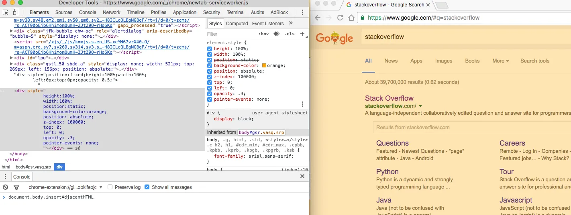
Task: Open the Network panel
Action: pyautogui.click(x=112, y=12)
